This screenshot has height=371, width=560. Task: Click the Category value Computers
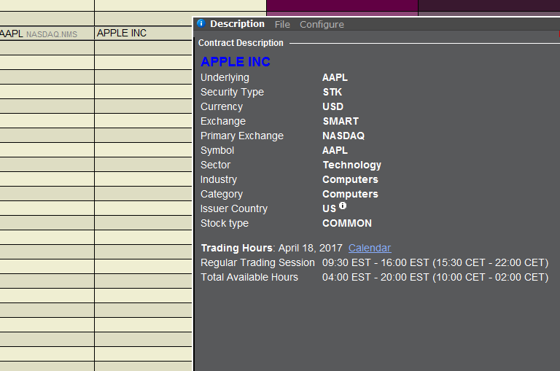350,195
